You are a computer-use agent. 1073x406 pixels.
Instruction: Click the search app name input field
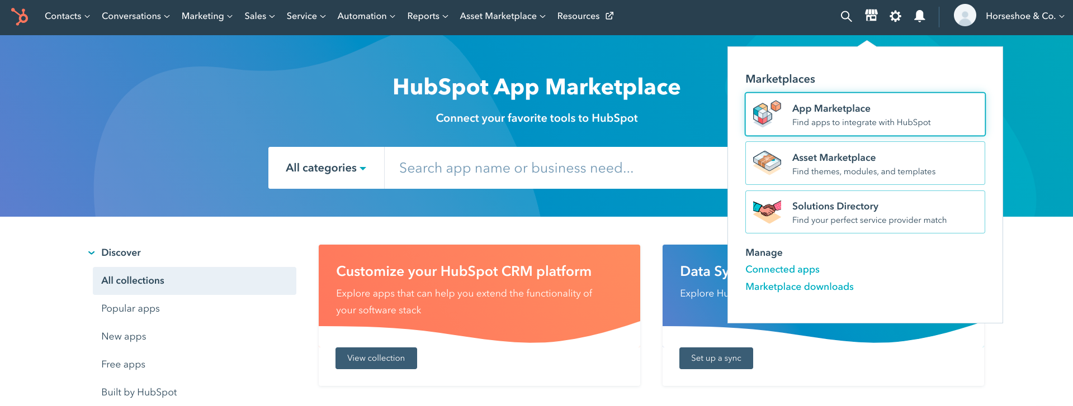point(556,168)
